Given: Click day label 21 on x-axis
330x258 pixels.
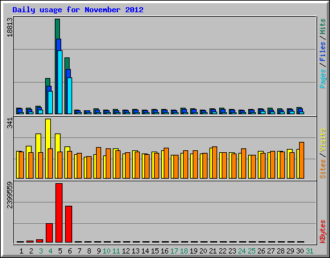Looking at the screenshot, I should [x=213, y=251].
